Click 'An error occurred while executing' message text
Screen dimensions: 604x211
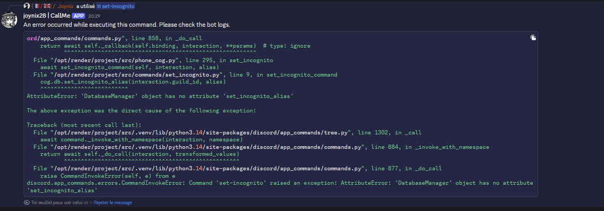click(126, 25)
